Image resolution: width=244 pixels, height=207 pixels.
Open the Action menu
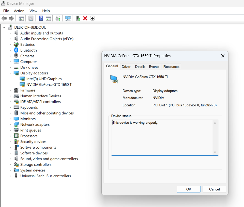point(19,11)
